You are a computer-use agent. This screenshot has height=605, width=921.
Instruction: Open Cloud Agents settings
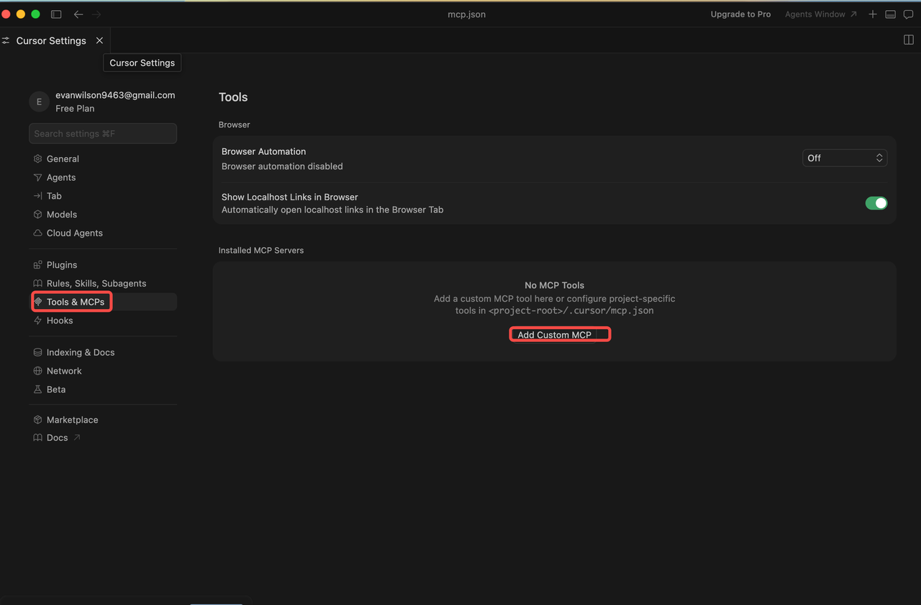(74, 233)
